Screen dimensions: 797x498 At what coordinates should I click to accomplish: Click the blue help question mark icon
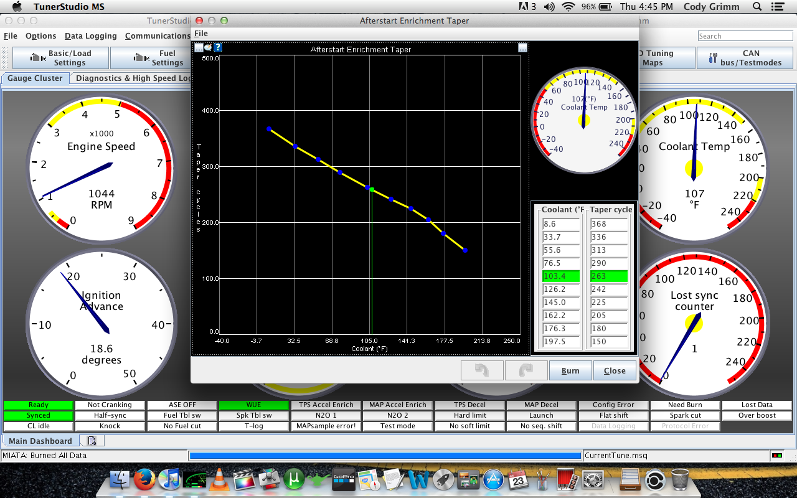click(218, 47)
